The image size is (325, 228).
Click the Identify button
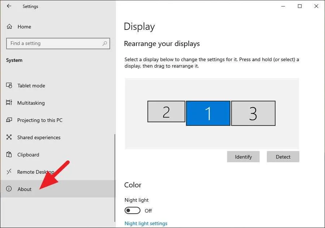coord(243,157)
